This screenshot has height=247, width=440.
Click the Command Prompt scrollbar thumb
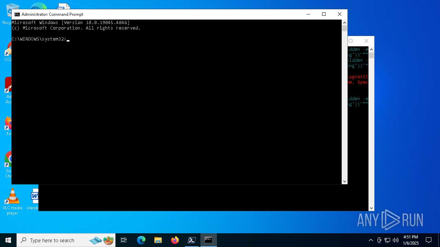(344, 28)
